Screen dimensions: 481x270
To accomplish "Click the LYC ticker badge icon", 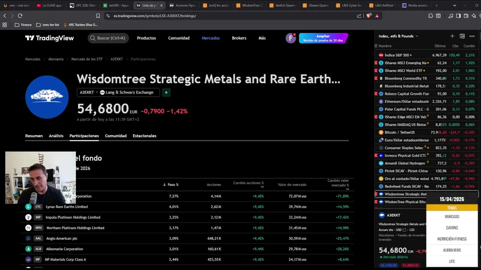I will 38,207.
